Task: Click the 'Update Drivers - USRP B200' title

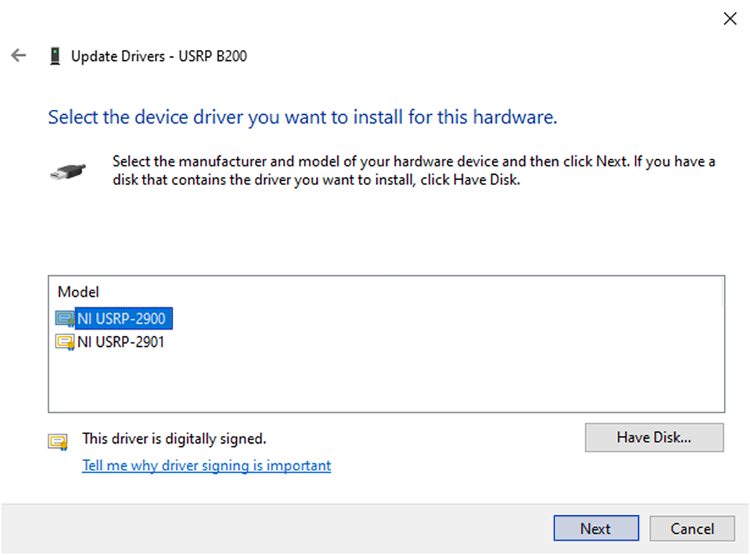Action: point(160,56)
